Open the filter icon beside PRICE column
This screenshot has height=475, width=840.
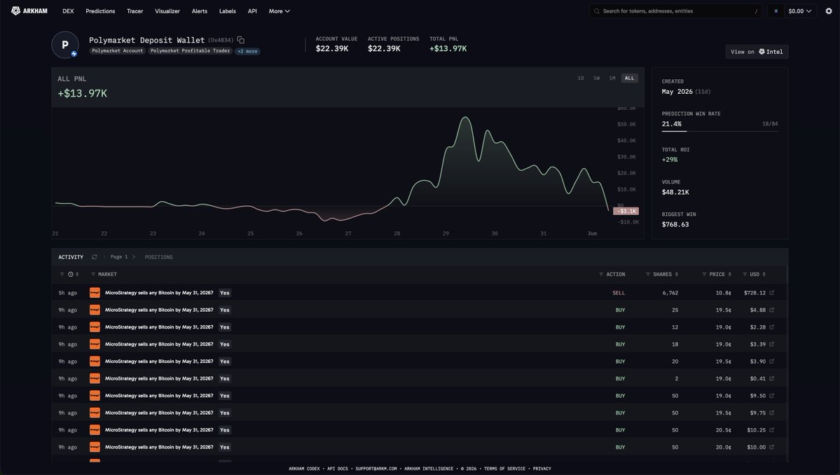click(x=705, y=274)
